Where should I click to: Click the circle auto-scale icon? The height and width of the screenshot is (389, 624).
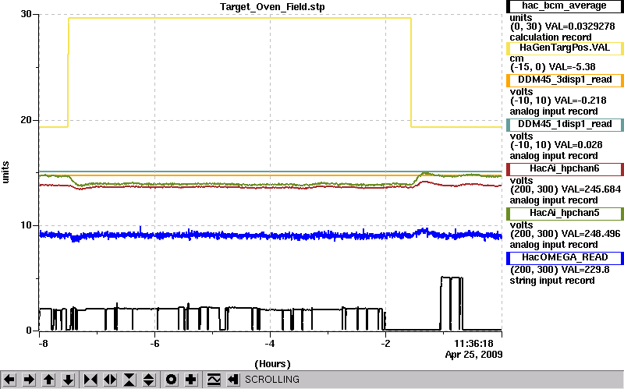171,380
